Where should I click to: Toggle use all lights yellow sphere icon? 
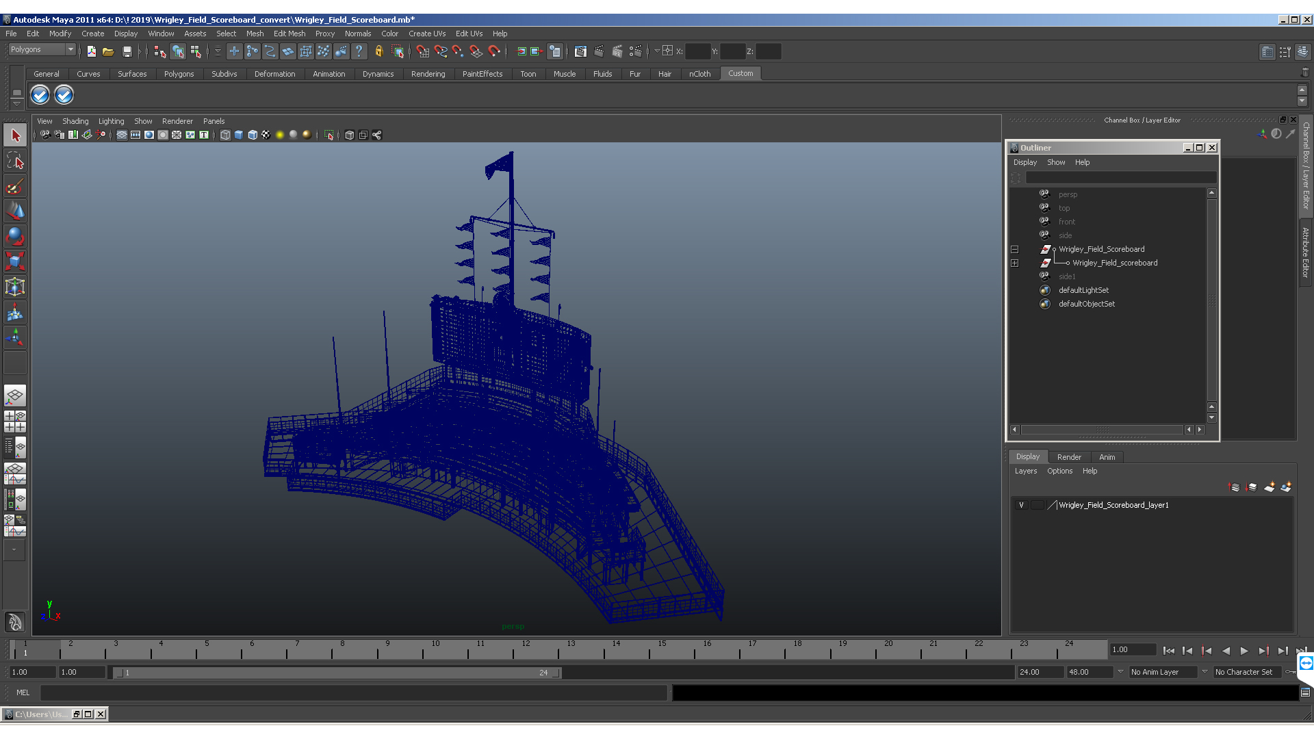tap(280, 135)
